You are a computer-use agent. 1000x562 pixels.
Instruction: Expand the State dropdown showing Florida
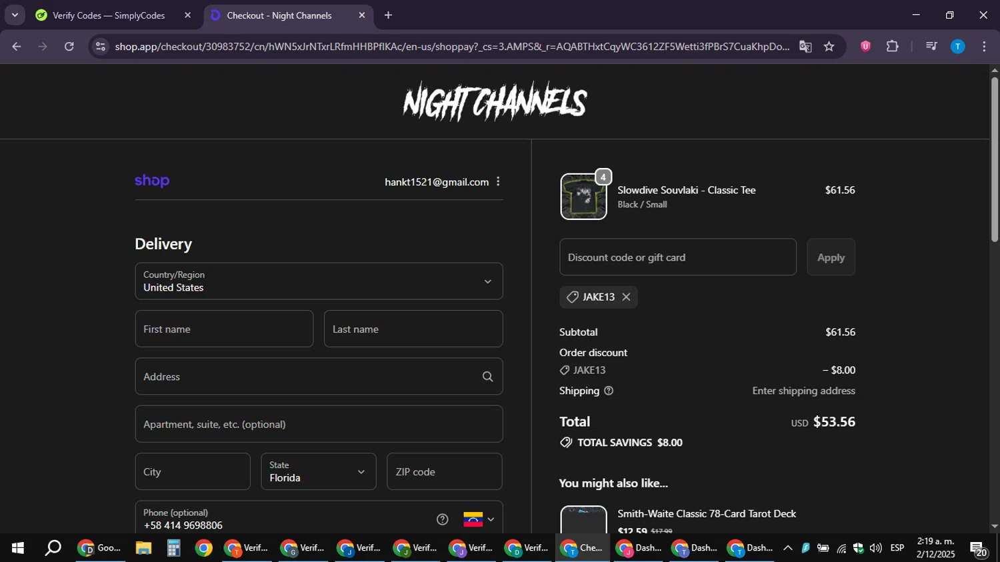(319, 472)
